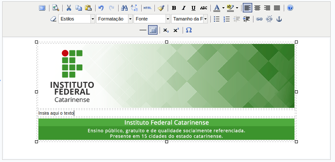Toggle italic formatting
Image resolution: width=335 pixels, height=162 pixels.
pyautogui.click(x=184, y=8)
